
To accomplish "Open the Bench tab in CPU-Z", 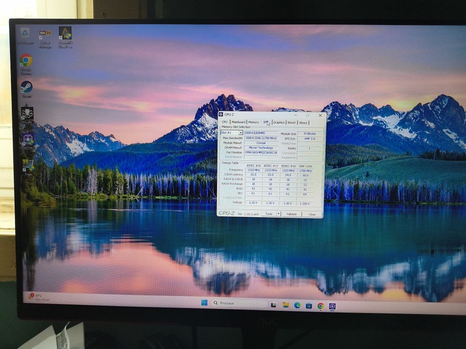I will coord(292,122).
